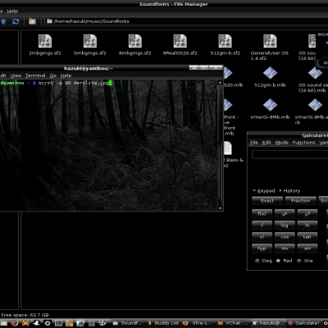Select the 8mbgmgs.sf2 file icon

(x=135, y=41)
